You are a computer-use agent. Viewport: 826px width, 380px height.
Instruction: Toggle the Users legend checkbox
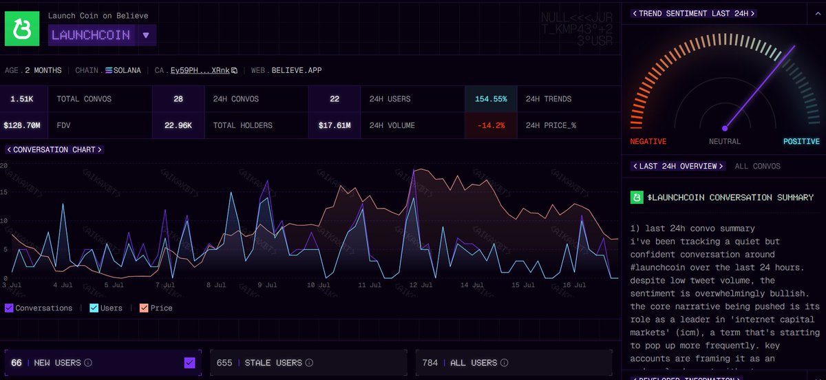tap(94, 308)
